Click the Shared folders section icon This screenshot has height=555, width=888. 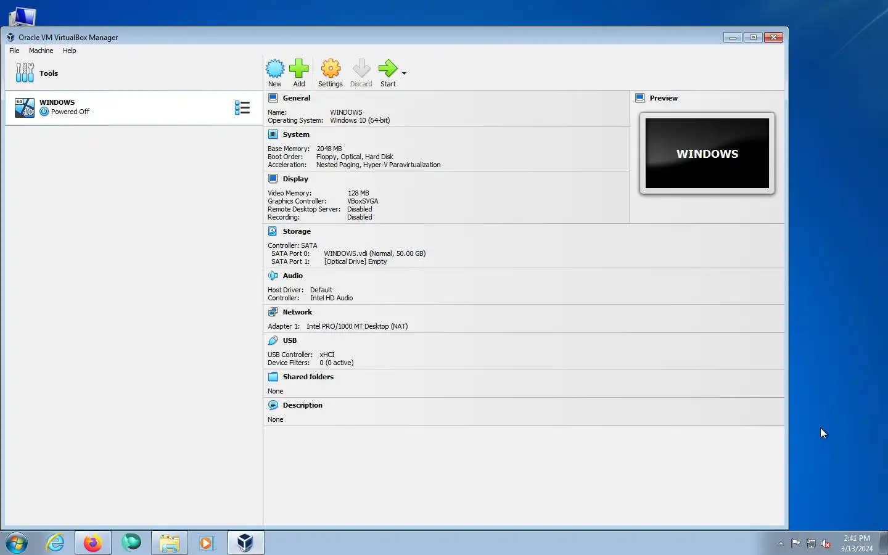click(x=273, y=376)
